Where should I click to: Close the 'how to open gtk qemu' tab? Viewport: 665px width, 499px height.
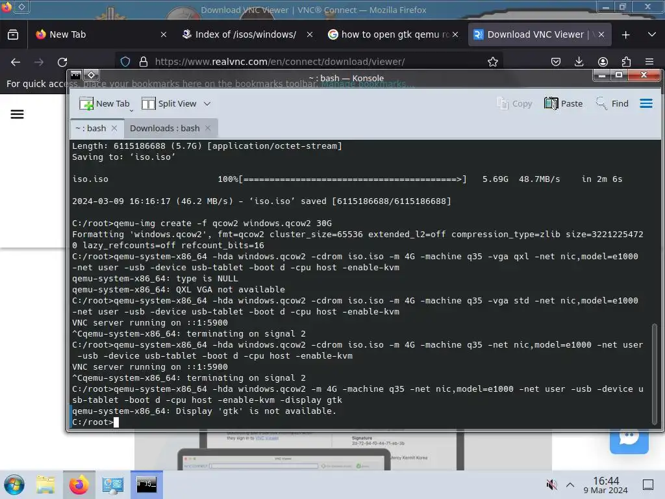tap(455, 35)
